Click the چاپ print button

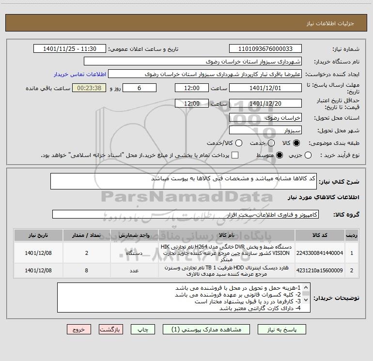[143, 330]
